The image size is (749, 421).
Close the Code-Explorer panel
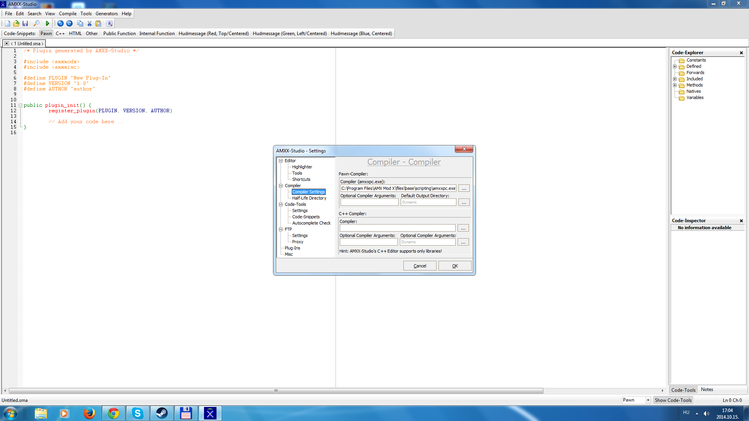[741, 53]
